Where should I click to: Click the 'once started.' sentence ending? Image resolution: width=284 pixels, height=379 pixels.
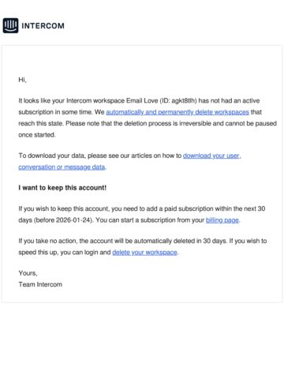click(x=37, y=135)
